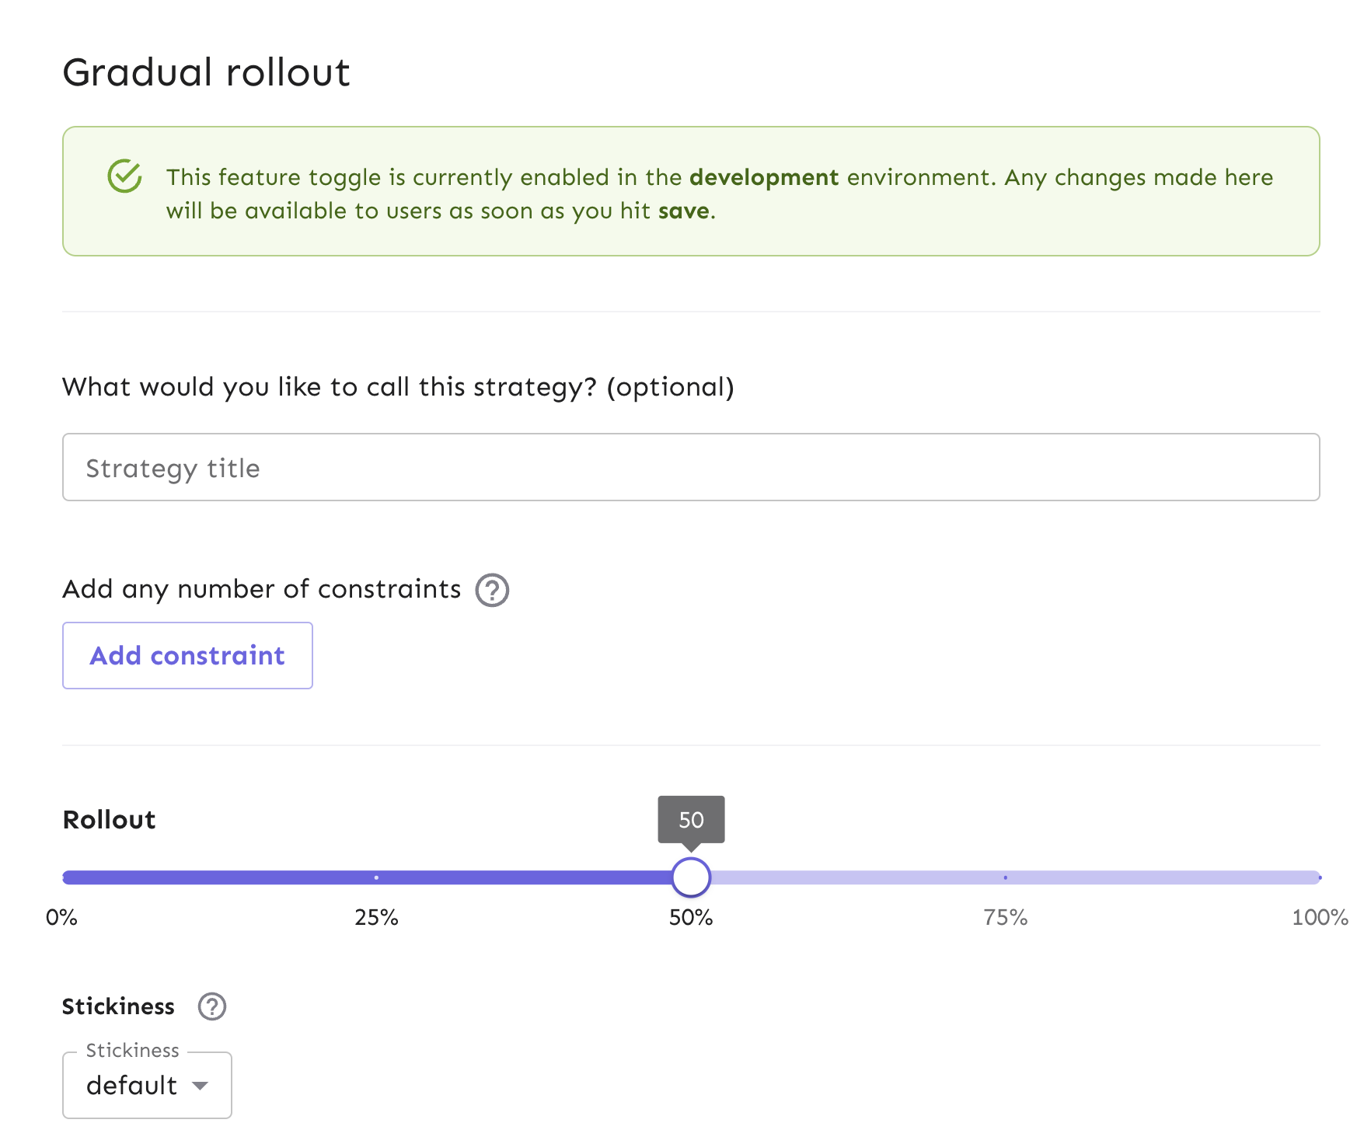Click the save word in the notice text
The height and width of the screenshot is (1130, 1357).
[x=684, y=210]
